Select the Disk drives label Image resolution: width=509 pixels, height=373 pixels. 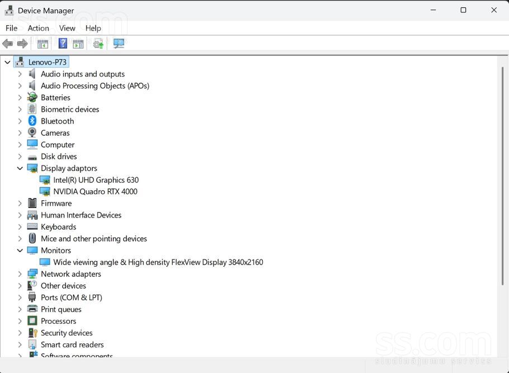pyautogui.click(x=59, y=157)
